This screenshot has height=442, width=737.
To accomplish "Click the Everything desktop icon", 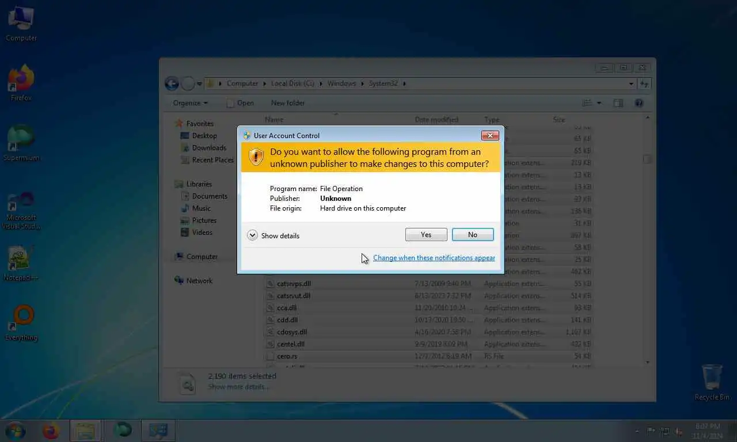I will tap(21, 323).
